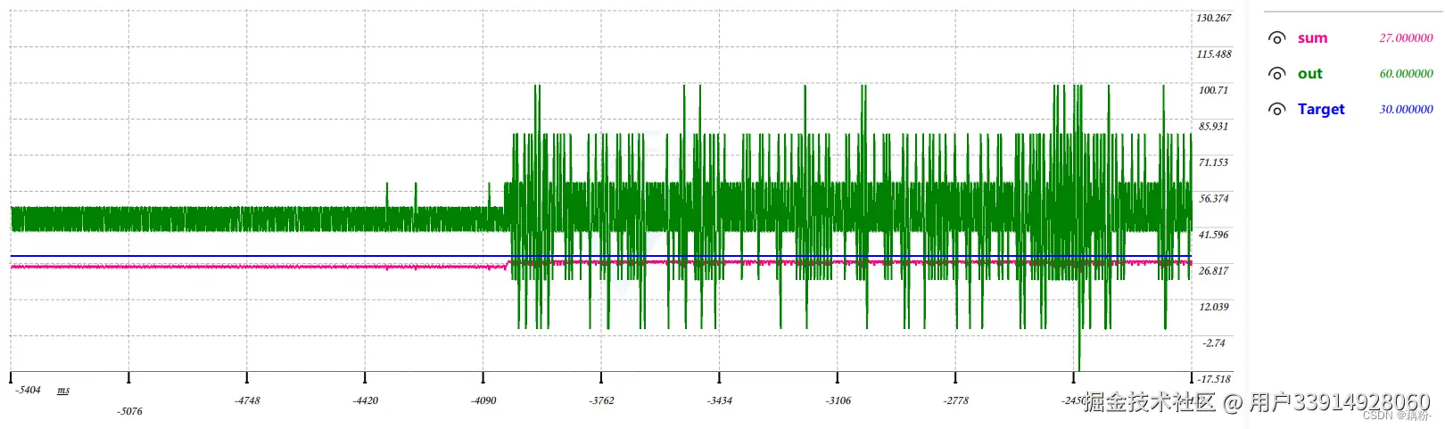The height and width of the screenshot is (429, 1445).
Task: Click the -2.74 y-axis value
Action: (1213, 343)
